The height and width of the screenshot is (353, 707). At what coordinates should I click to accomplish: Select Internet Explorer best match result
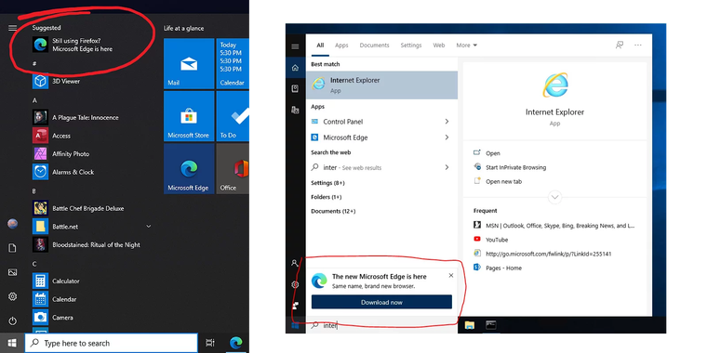point(382,85)
